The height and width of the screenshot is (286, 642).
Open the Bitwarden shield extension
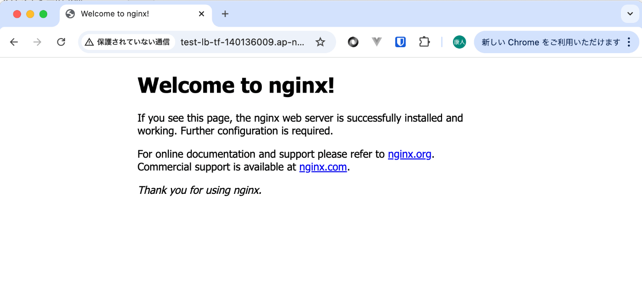click(x=400, y=42)
